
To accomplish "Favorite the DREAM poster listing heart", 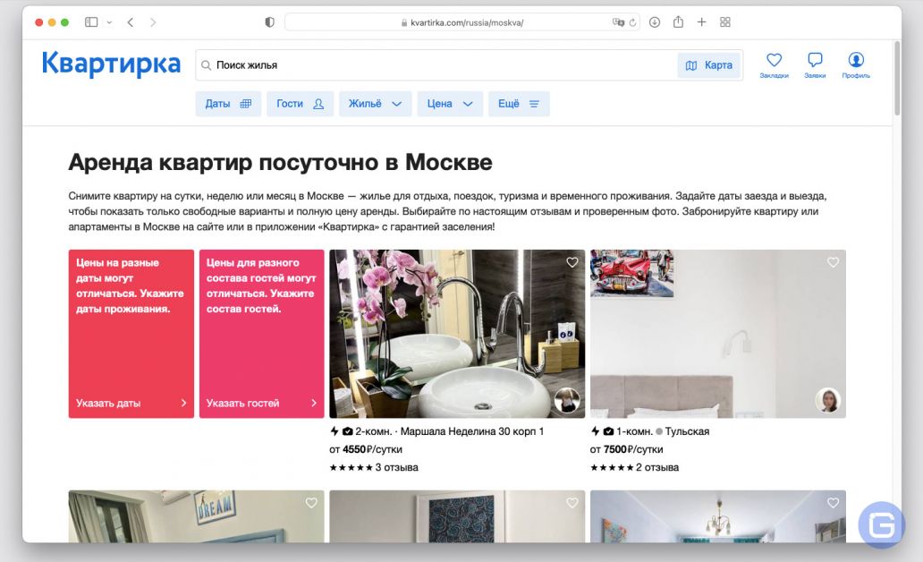I will pos(311,503).
